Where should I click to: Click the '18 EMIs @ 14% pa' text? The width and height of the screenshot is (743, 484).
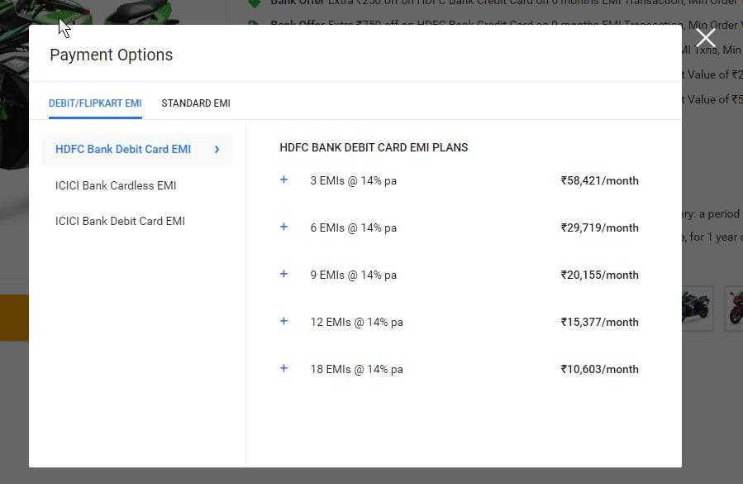tap(357, 369)
